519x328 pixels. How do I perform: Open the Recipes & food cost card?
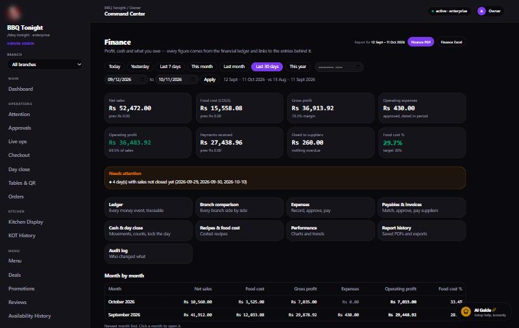click(x=239, y=231)
